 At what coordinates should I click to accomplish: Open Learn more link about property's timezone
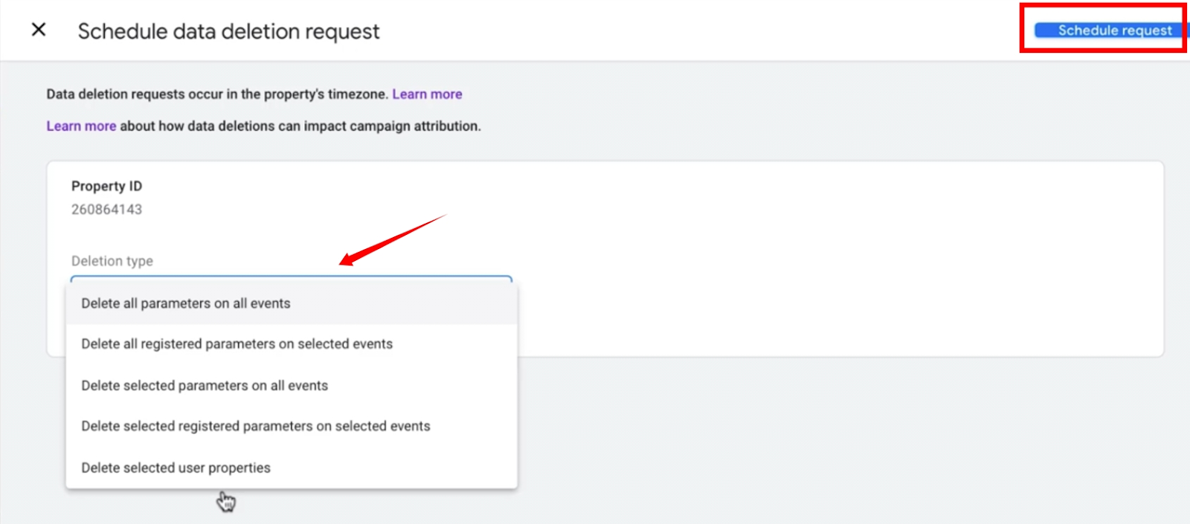coord(427,94)
